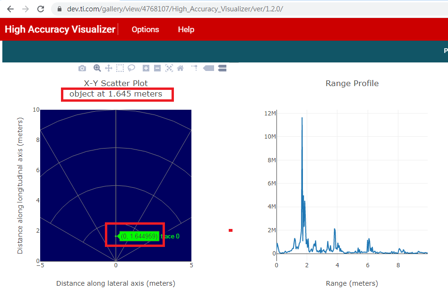Select the Box Select tool

[120, 68]
